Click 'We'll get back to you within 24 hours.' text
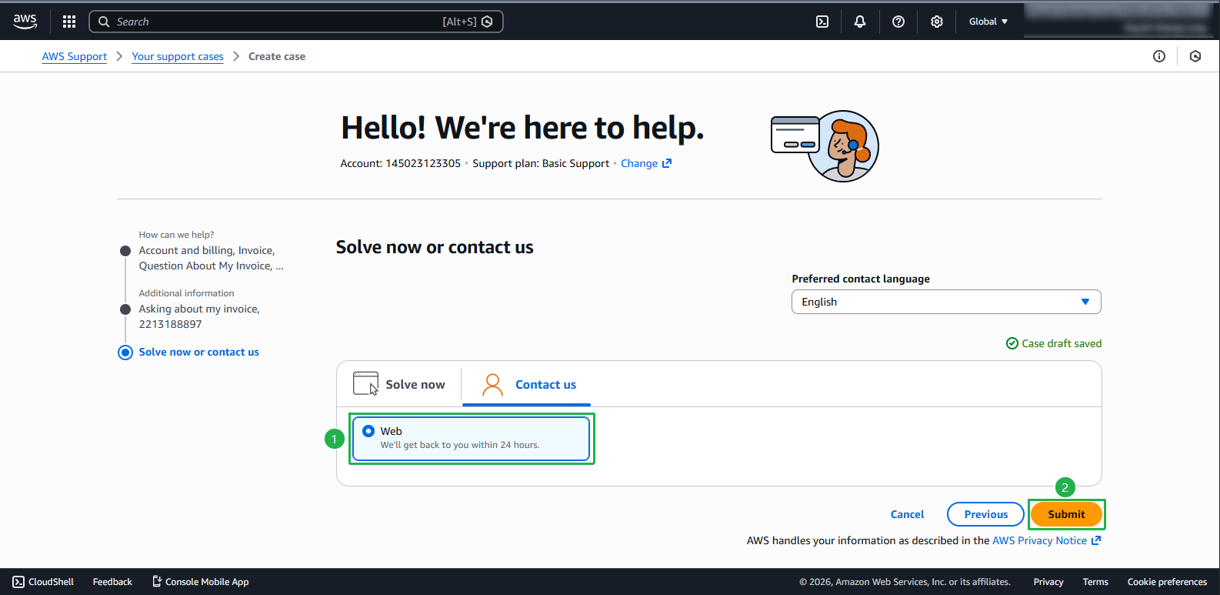Screen dimensions: 1220x595 tap(460, 445)
